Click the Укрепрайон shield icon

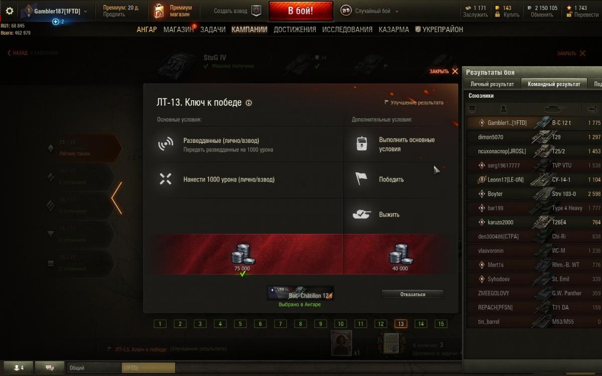(417, 30)
